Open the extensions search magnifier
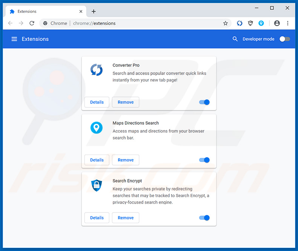This screenshot has width=298, height=251. (235, 39)
